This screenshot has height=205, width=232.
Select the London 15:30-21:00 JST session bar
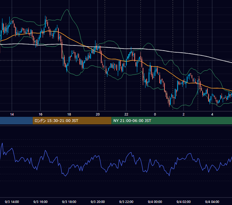coord(72,121)
